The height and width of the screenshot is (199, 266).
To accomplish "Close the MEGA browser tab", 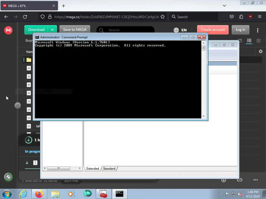I will (x=54, y=6).
